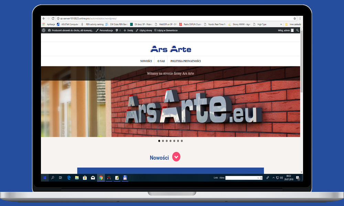Expand the Adres toolbar dropdown arrow
The height and width of the screenshot is (206, 344).
point(258,178)
